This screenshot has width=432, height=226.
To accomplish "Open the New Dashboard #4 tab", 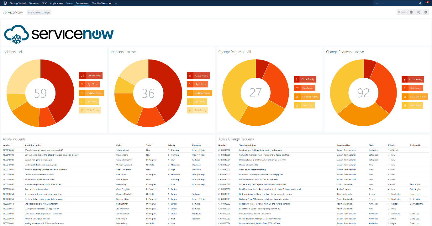I will 102,3.
